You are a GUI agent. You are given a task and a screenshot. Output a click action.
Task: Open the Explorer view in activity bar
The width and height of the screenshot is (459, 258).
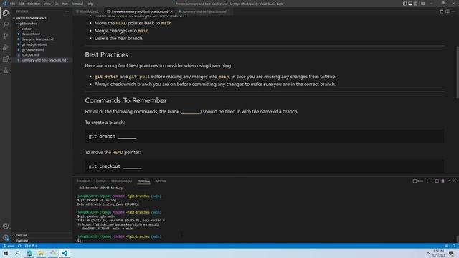(6, 13)
